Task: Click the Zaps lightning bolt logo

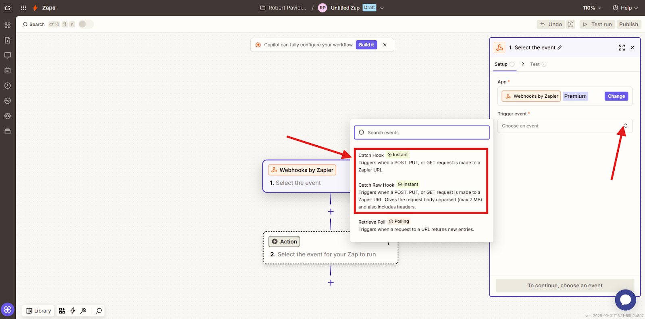Action: click(35, 8)
